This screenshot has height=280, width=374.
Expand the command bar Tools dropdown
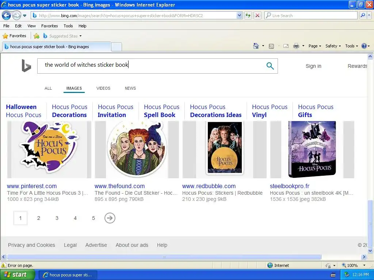tap(351, 46)
